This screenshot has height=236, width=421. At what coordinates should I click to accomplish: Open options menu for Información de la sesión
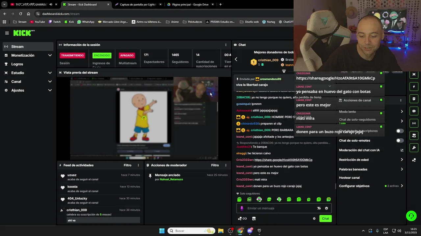coord(226,45)
